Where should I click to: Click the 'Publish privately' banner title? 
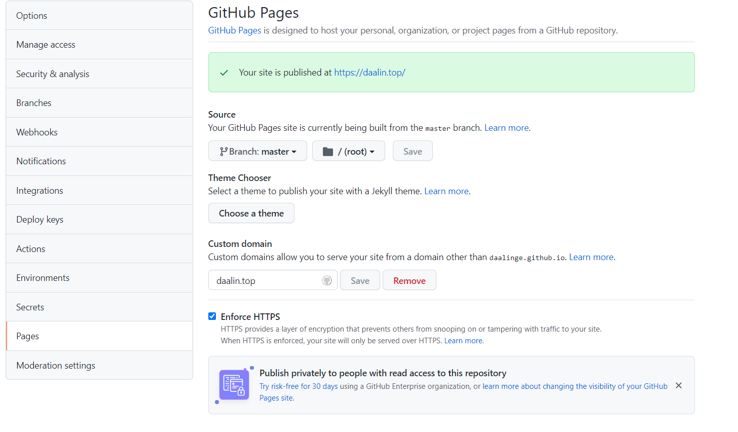[x=383, y=373]
